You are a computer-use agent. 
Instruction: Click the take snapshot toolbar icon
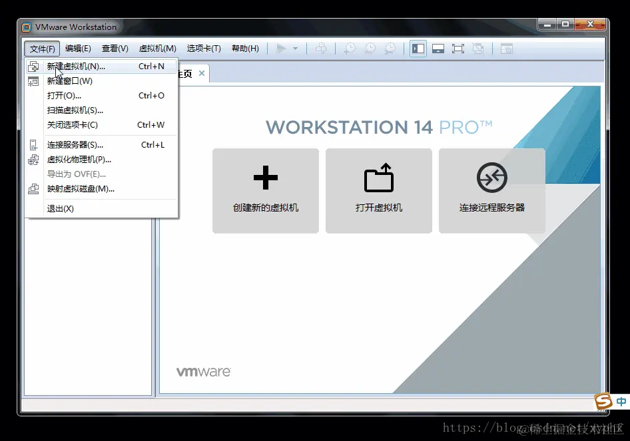click(350, 49)
